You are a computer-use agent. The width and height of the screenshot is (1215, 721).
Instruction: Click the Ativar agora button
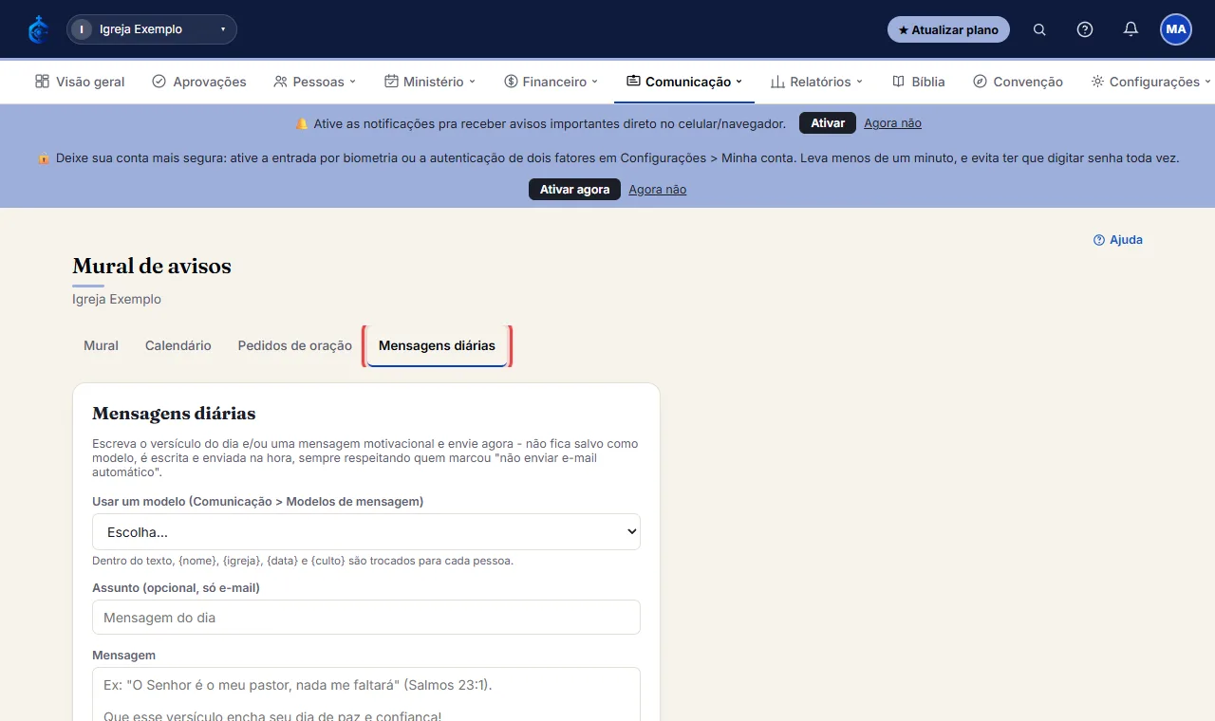[x=574, y=190]
